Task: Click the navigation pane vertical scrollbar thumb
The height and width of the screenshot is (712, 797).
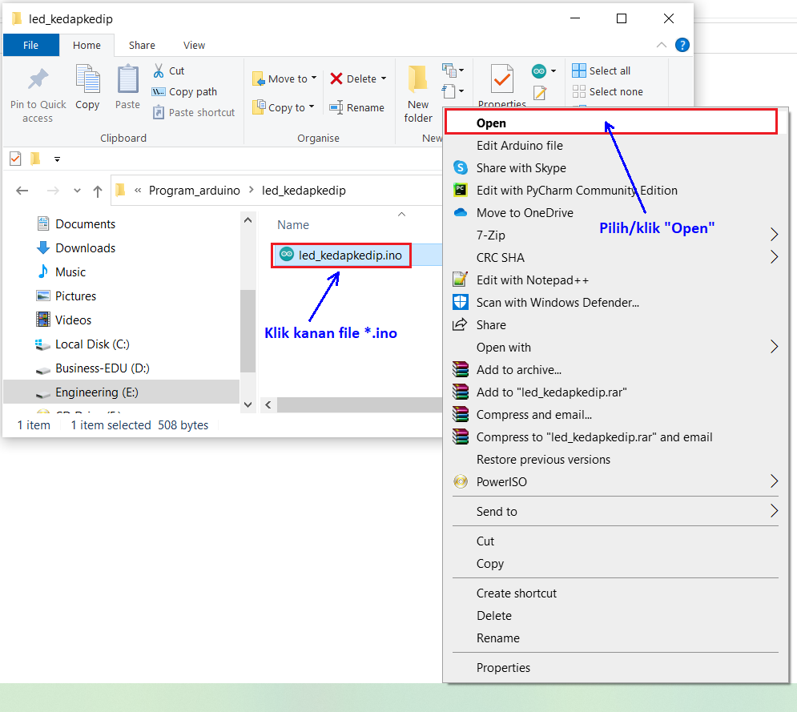Action: coord(248,330)
